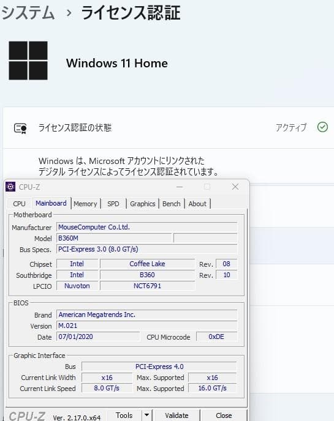Click the digital license description text
Screen dimensions: 334x421
129,166
